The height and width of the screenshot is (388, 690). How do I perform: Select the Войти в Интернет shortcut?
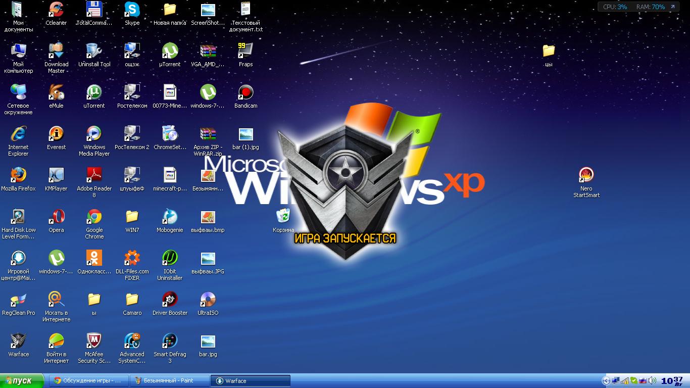[x=56, y=348]
